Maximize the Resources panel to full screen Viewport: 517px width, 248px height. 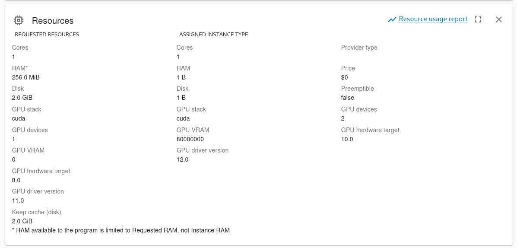pyautogui.click(x=478, y=19)
